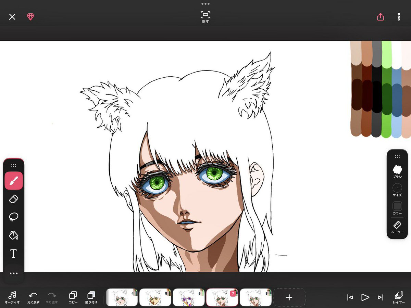Open the オーディオ audio panel
The height and width of the screenshot is (308, 411).
(x=12, y=297)
